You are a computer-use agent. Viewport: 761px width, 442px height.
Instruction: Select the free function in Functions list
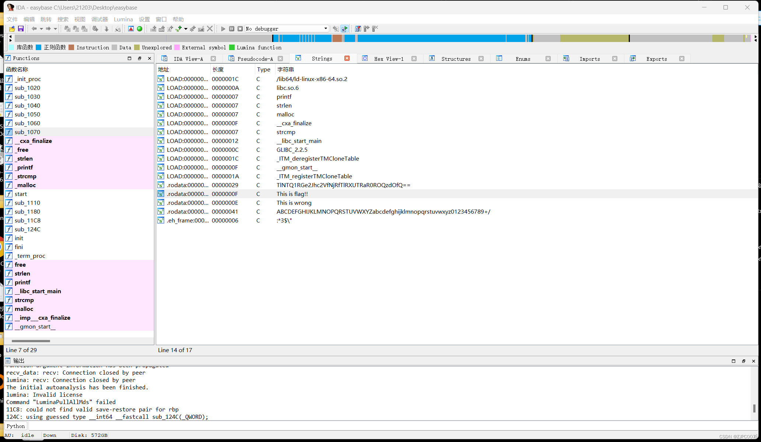click(x=20, y=264)
